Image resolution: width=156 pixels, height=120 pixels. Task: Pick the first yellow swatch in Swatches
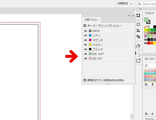point(146,30)
